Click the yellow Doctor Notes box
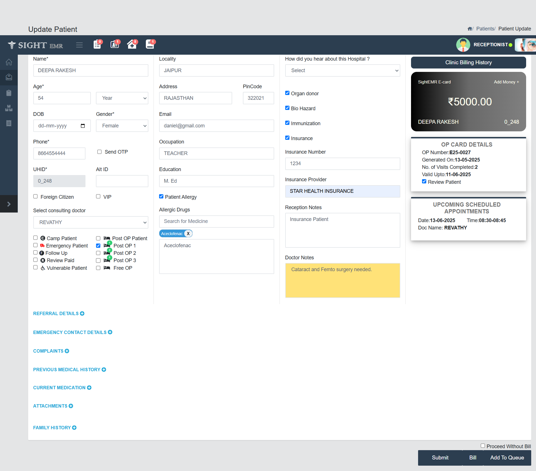 coord(342,280)
